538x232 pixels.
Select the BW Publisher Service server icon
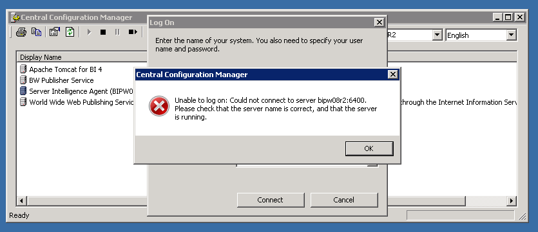click(23, 80)
